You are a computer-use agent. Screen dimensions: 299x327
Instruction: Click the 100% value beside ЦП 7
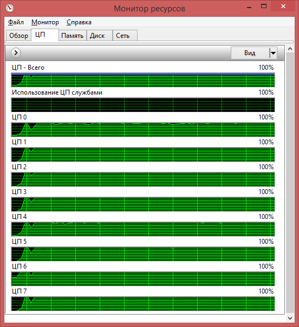pyautogui.click(x=266, y=291)
